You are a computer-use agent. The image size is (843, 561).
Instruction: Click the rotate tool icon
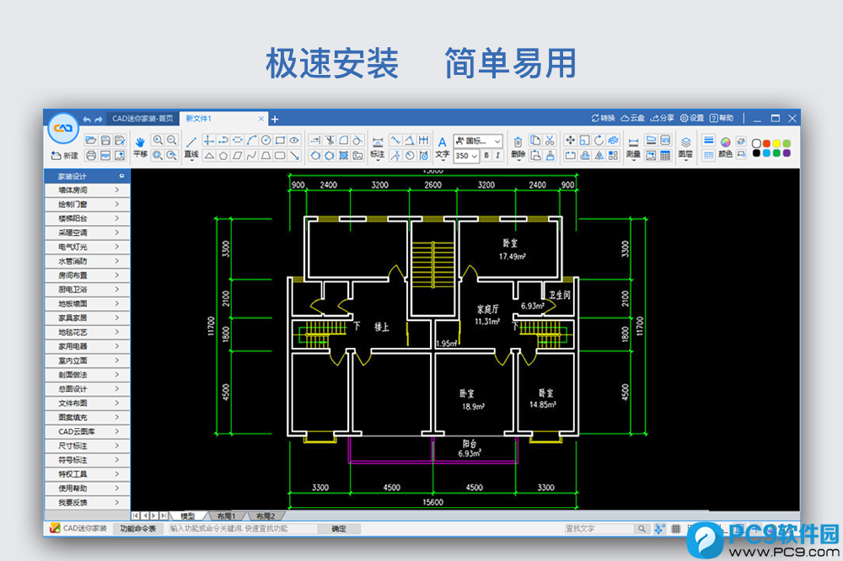pos(599,140)
